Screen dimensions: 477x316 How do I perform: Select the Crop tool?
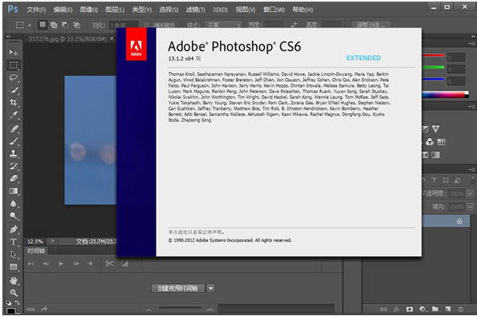(14, 103)
